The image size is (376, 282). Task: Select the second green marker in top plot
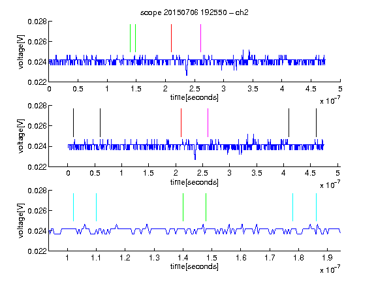click(136, 38)
